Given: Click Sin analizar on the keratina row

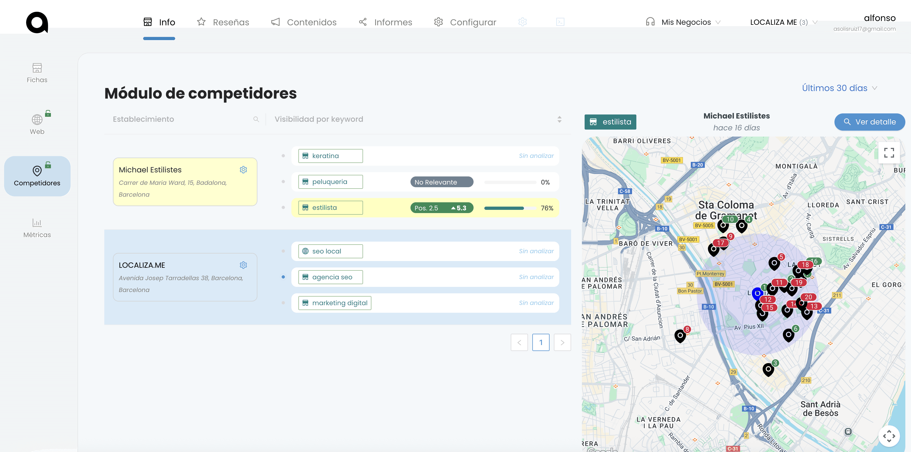Looking at the screenshot, I should coord(536,156).
